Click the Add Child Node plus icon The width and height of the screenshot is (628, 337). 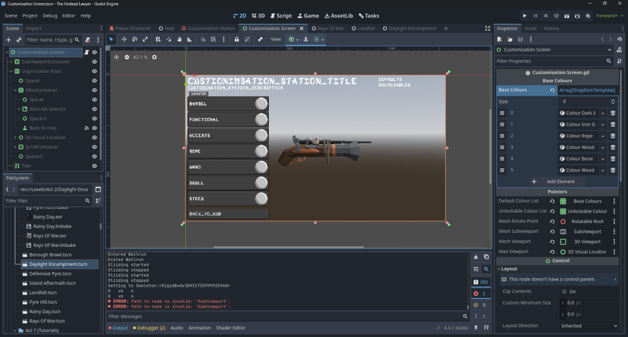coord(9,40)
